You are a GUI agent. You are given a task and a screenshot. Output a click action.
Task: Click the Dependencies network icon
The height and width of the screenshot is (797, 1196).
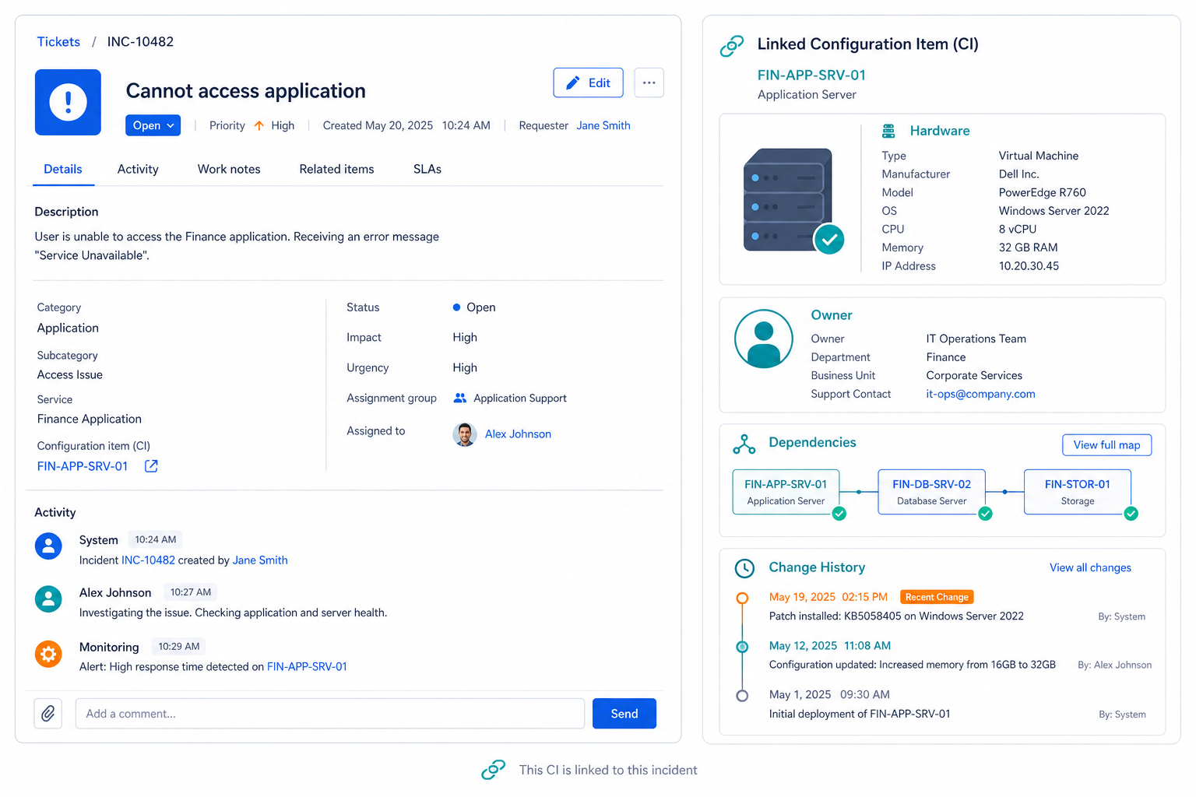pos(744,444)
